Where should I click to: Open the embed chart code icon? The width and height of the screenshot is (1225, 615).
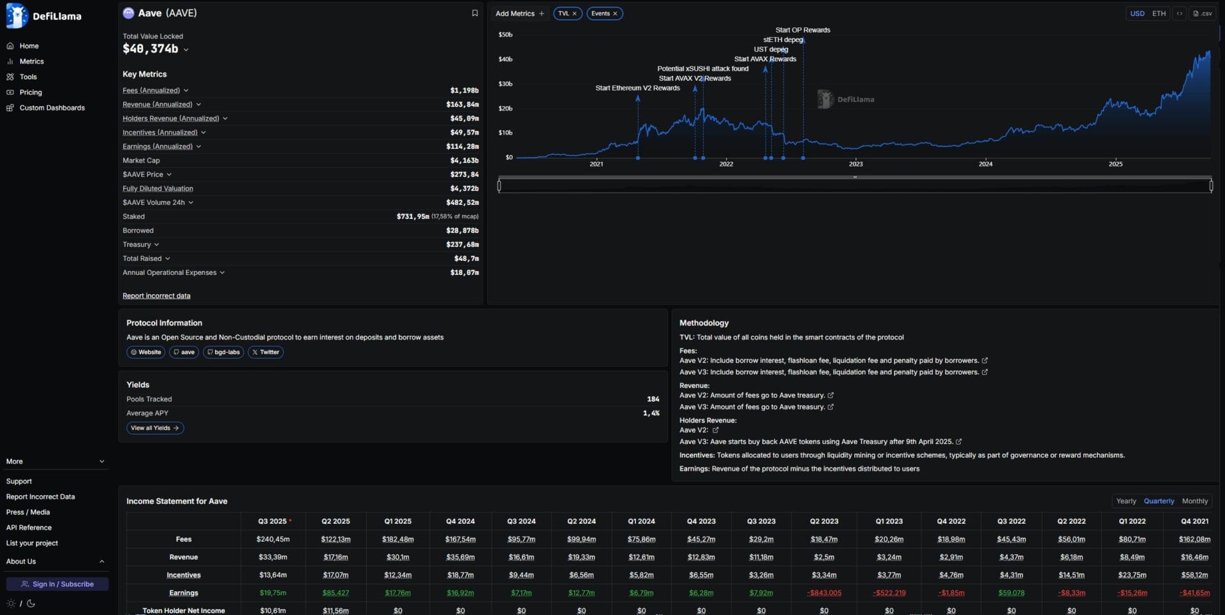point(1180,13)
